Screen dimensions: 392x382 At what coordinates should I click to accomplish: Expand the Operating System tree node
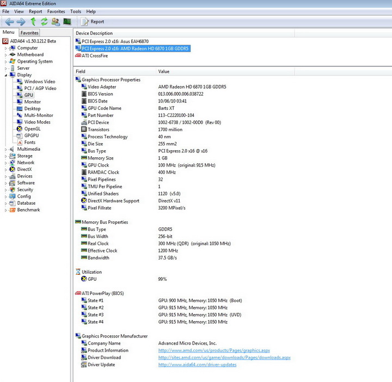click(x=5, y=61)
